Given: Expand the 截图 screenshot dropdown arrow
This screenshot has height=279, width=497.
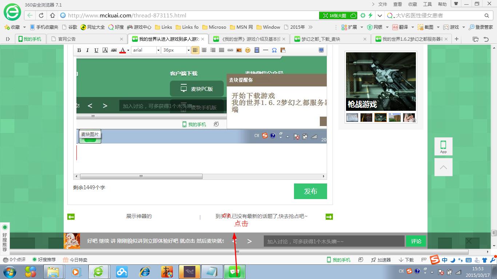Looking at the screenshot, I should pos(438,27).
